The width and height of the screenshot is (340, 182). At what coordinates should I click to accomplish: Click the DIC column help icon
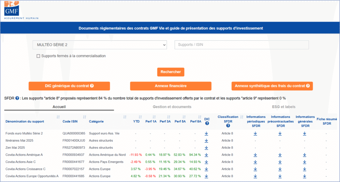tap(207, 123)
